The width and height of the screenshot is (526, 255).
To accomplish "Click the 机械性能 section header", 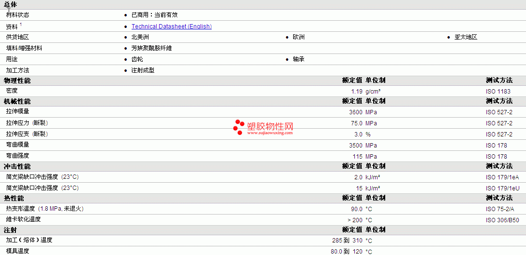I will 17,101.
